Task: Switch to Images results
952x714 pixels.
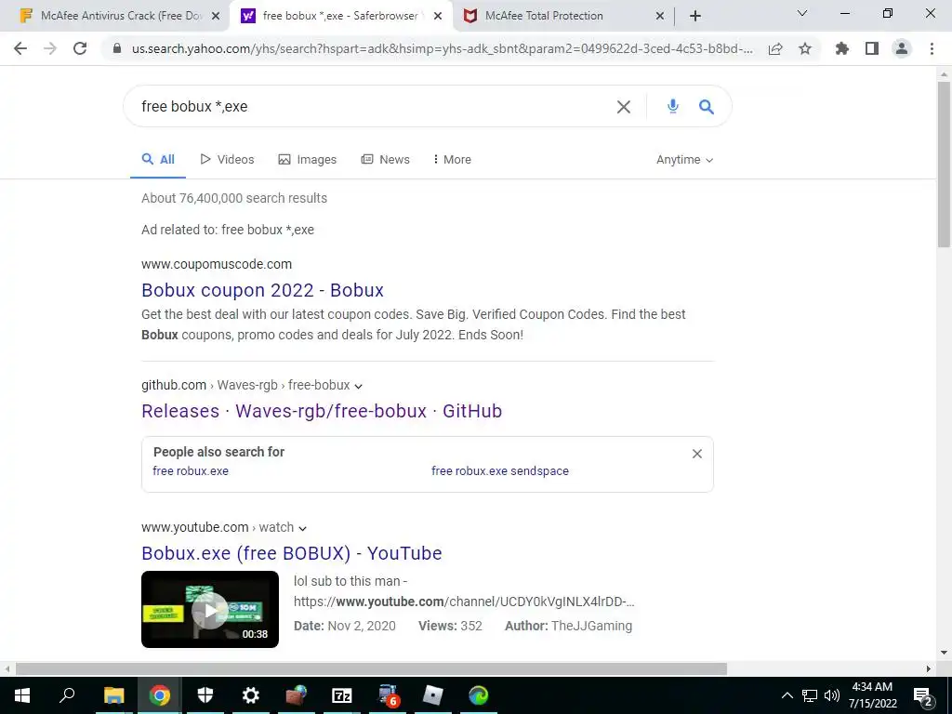Action: pos(307,160)
